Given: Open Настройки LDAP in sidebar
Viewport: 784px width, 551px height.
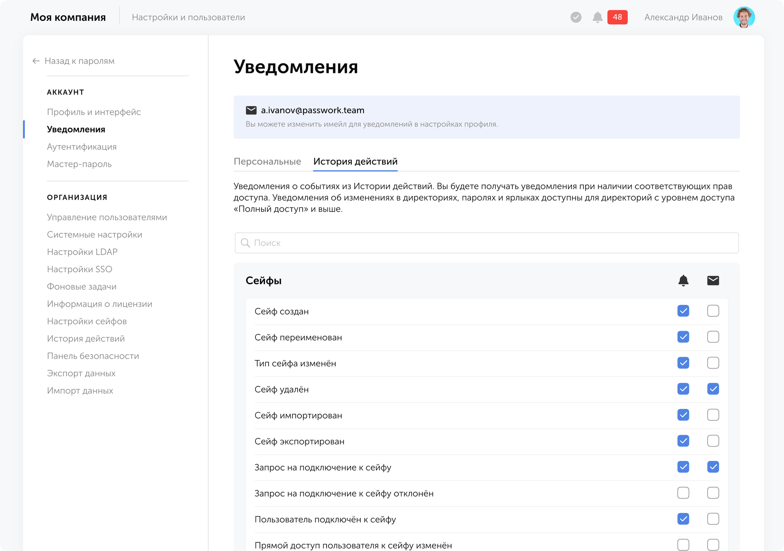Looking at the screenshot, I should pos(82,252).
